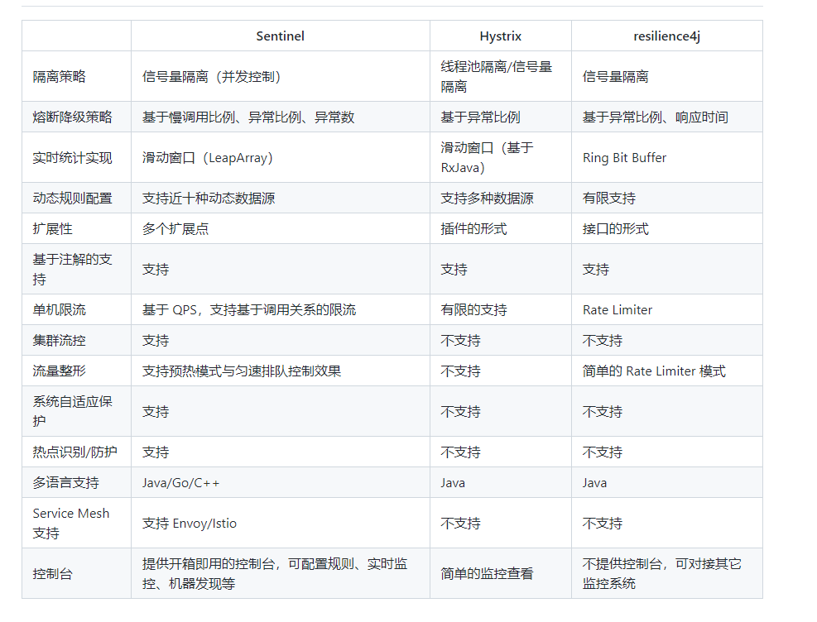Click the Hystrix column header

500,36
